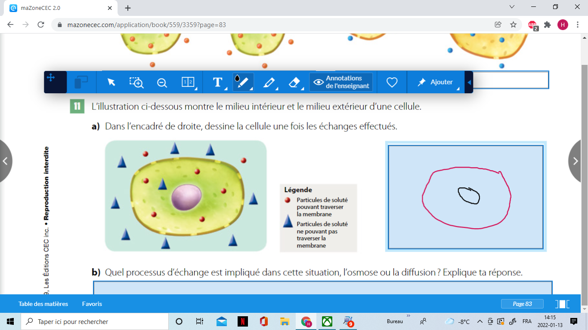
Task: Go to the next page arrow
Action: pos(577,161)
